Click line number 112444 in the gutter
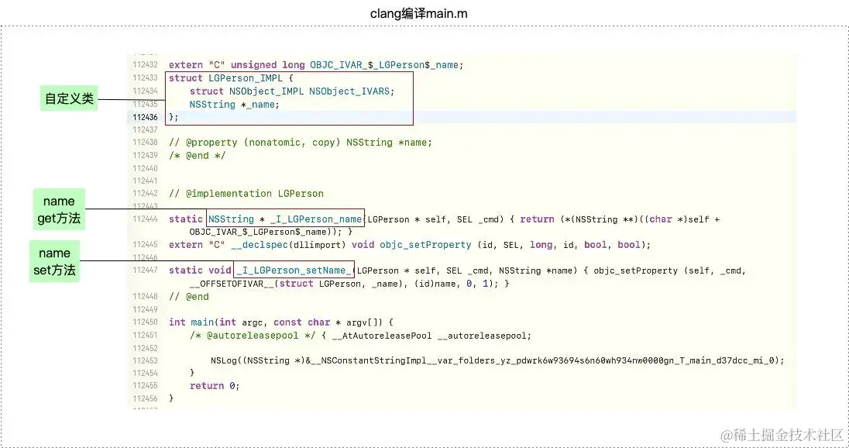The height and width of the screenshot is (448, 849). point(145,219)
